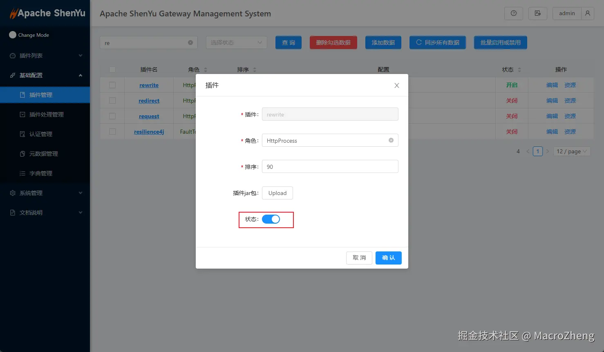Select 插件管理 in the sidebar
The height and width of the screenshot is (352, 604).
pyautogui.click(x=45, y=95)
